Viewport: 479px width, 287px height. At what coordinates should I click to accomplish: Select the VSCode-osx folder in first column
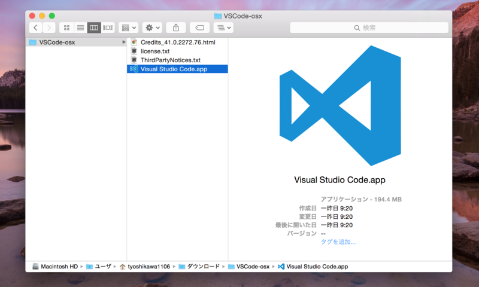pyautogui.click(x=77, y=42)
